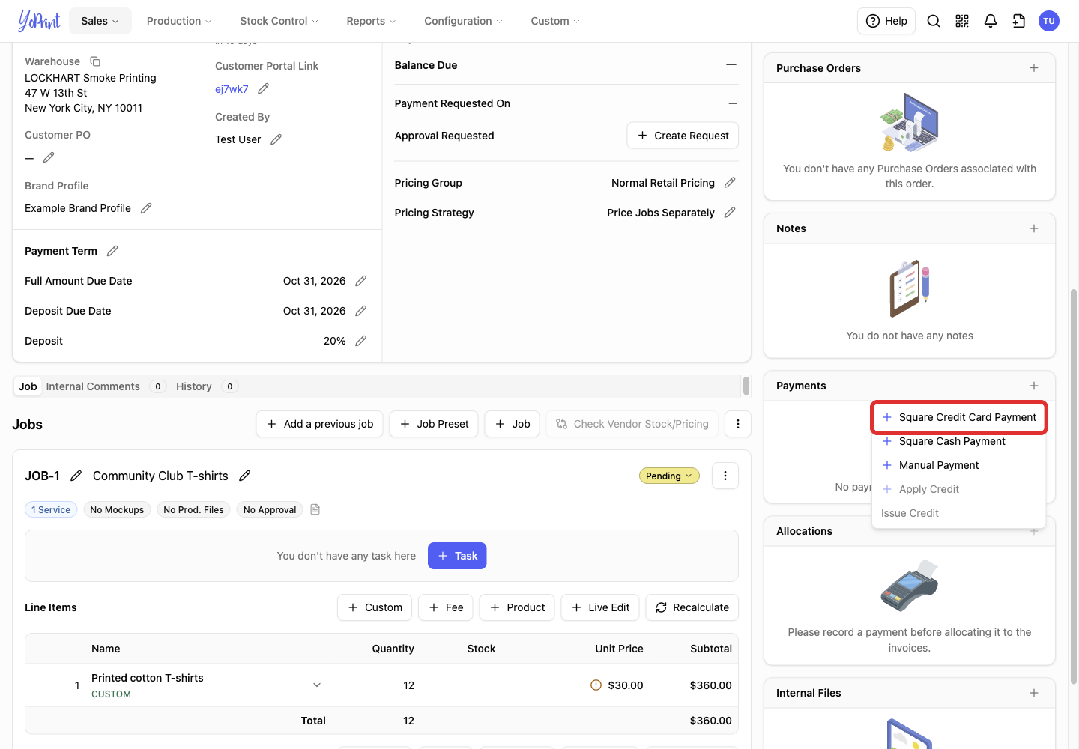Open the search icon in top bar

[x=934, y=21]
